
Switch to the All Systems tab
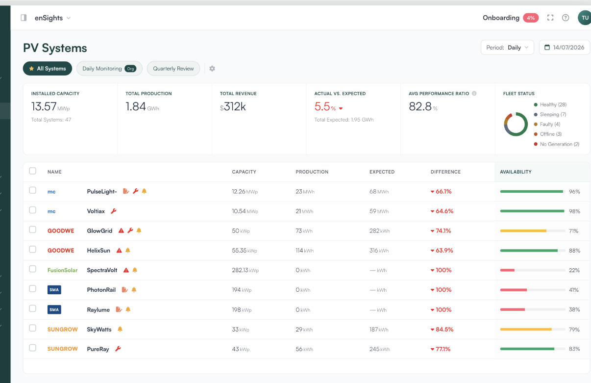pos(48,69)
